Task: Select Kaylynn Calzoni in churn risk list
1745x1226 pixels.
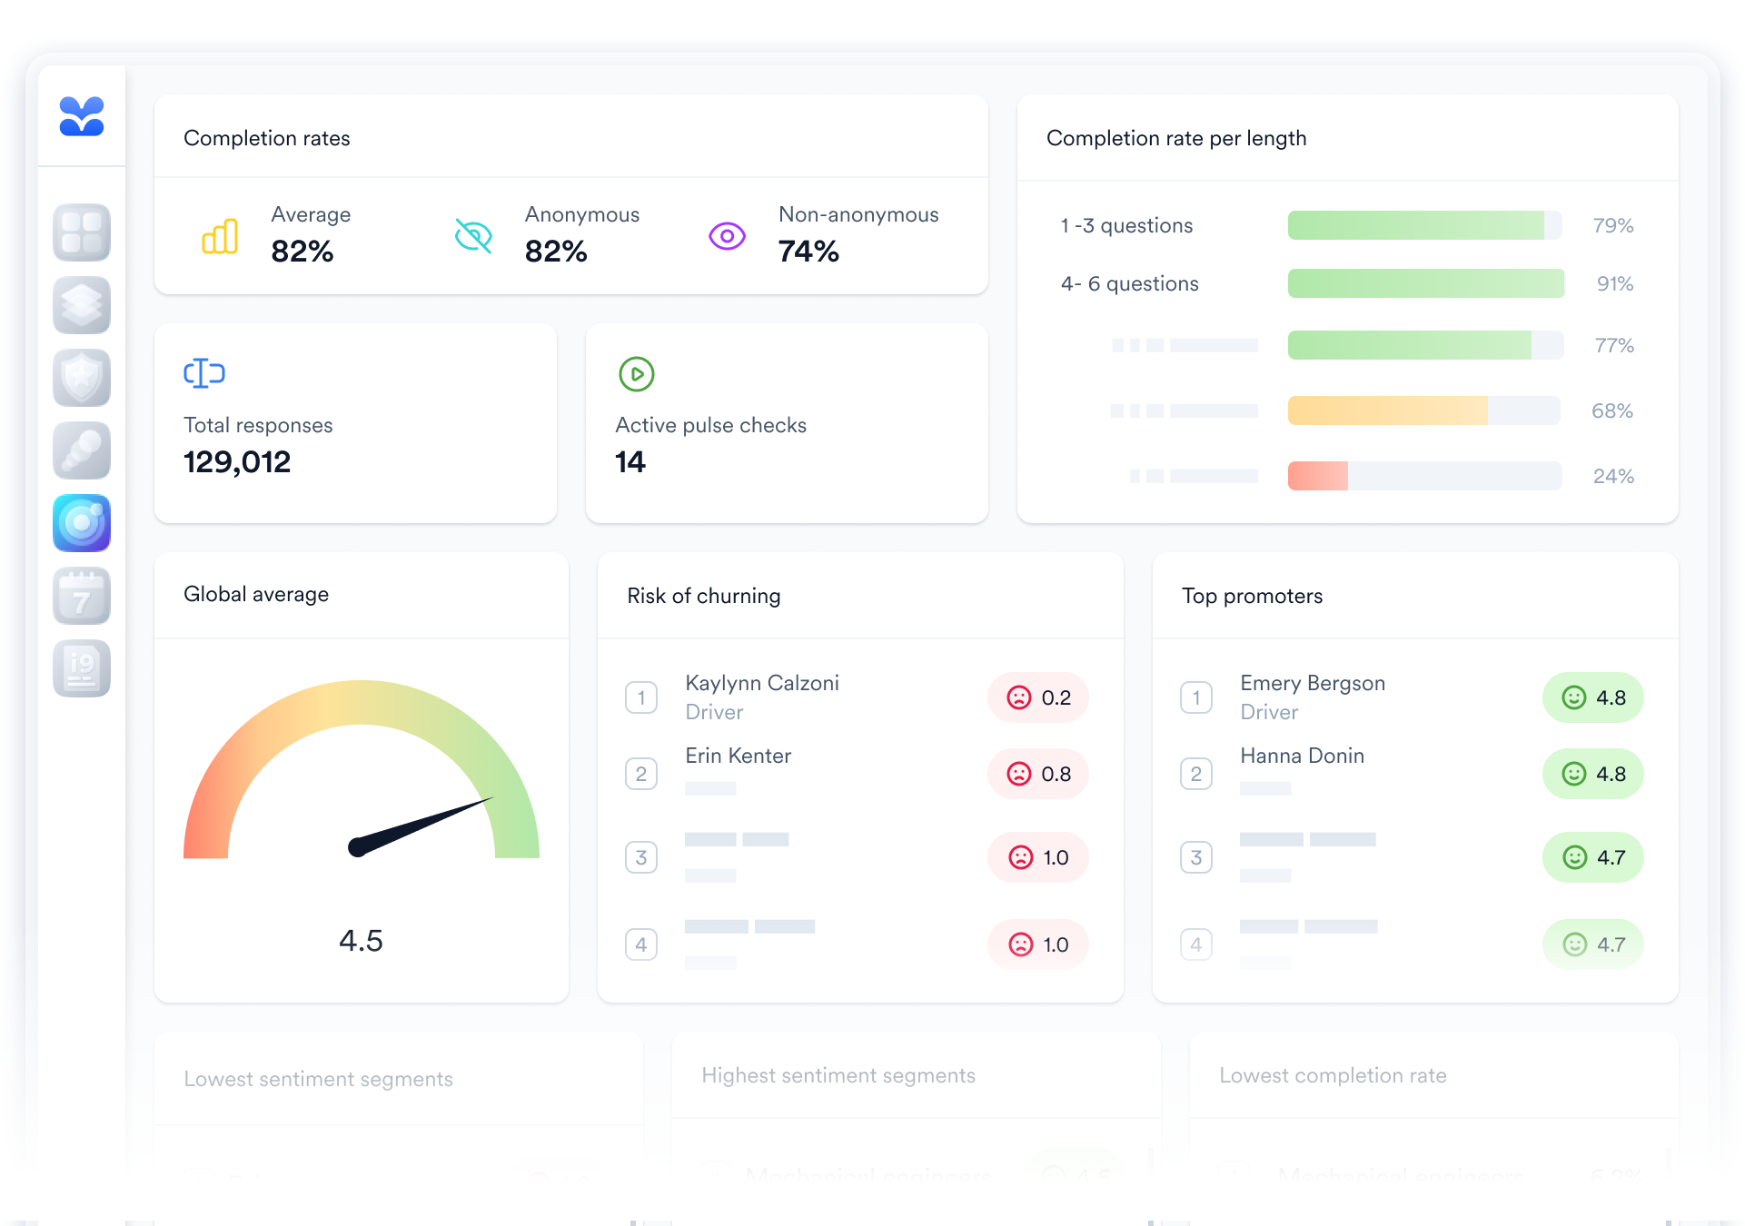Action: pyautogui.click(x=761, y=683)
